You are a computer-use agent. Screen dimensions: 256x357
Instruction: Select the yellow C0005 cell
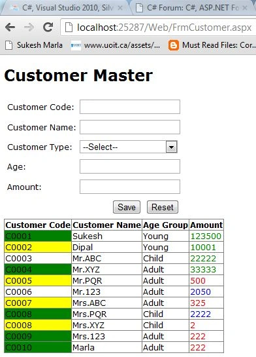(38, 281)
